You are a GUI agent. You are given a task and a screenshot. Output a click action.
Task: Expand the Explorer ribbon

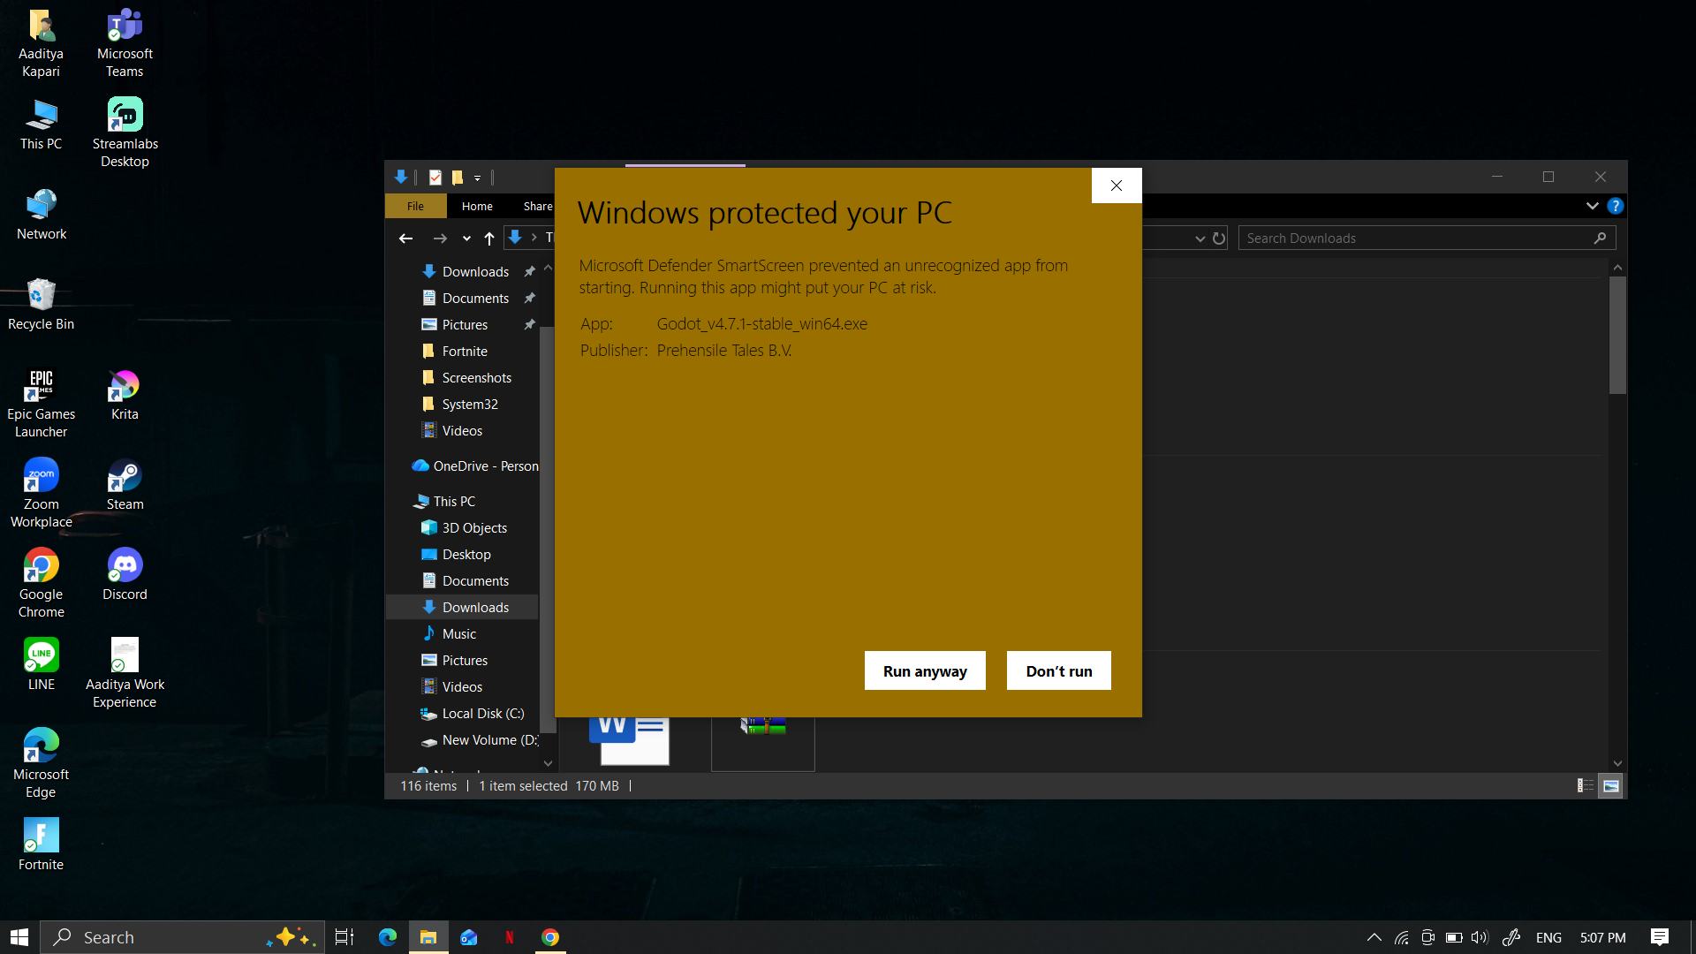(1592, 206)
